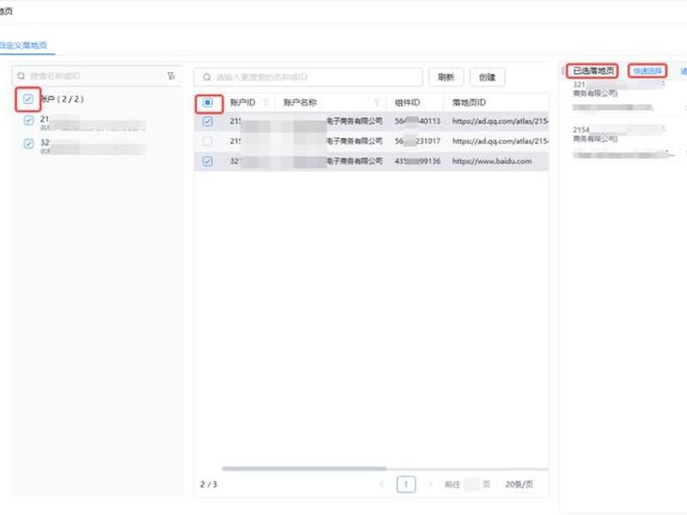Screen dimensions: 687x515
Task: Click the 组件ID column header
Action: pos(407,102)
